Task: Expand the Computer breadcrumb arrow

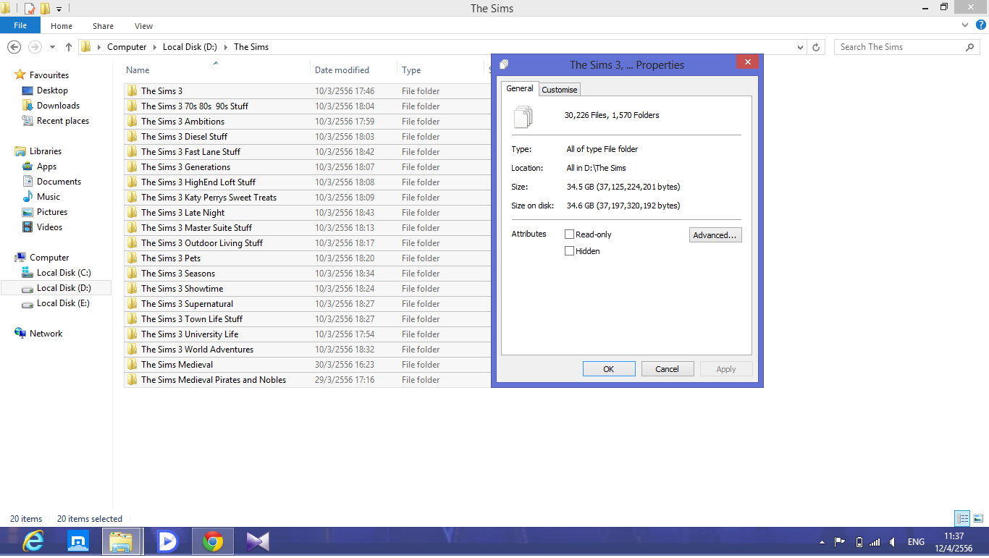Action: [153, 47]
